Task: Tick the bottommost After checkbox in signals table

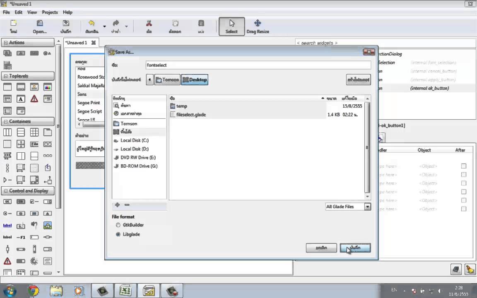Action: [x=464, y=209]
